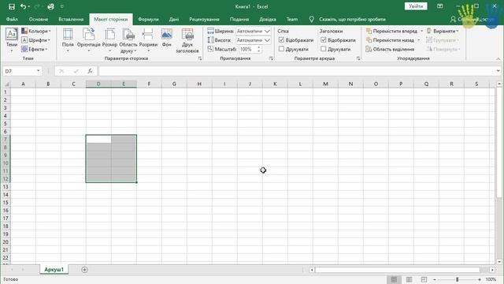The height and width of the screenshot is (284, 504).
Task: Switch to the Data (Дані) tab
Action: point(174,19)
